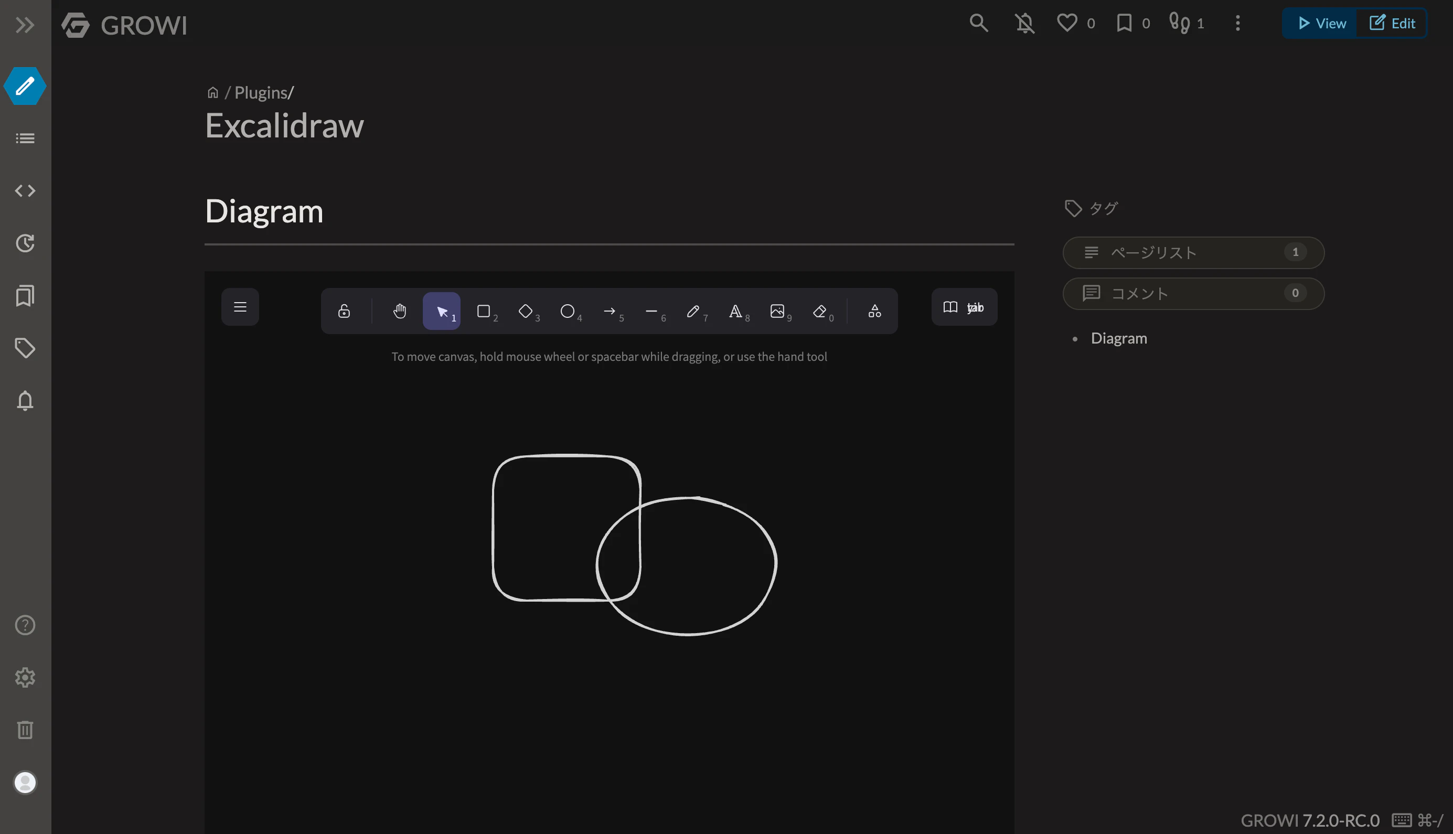
Task: Select the Ellipse tool
Action: tap(568, 311)
